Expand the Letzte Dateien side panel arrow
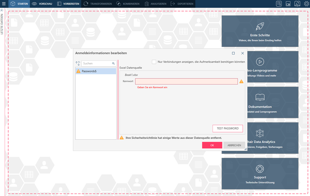Viewport: 310px width, 196px height. [x=2, y=10]
